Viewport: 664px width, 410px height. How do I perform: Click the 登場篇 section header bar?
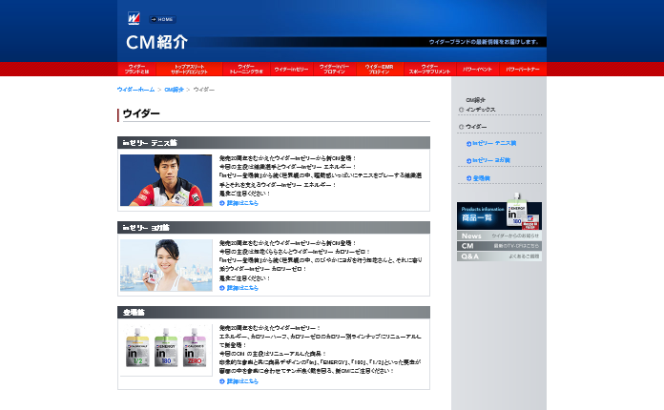(274, 312)
